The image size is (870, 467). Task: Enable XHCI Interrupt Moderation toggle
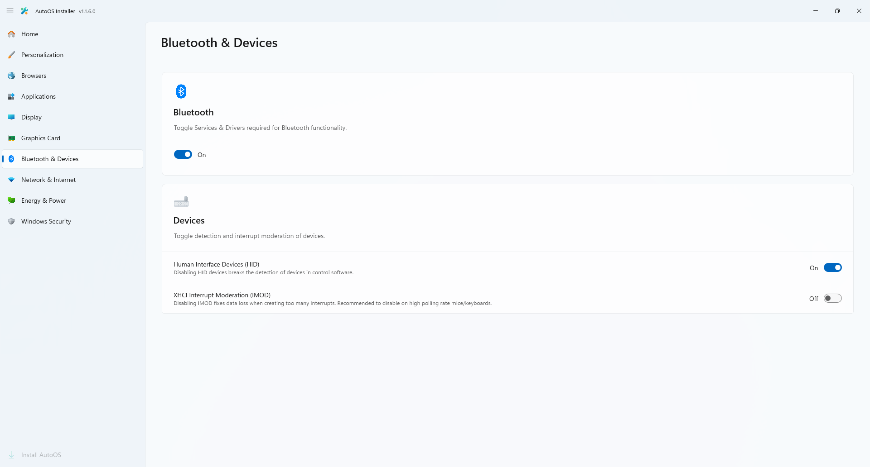coord(833,298)
